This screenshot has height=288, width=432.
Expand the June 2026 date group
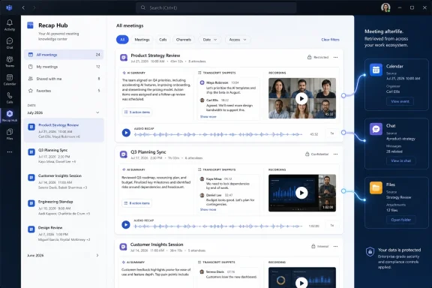(97, 256)
